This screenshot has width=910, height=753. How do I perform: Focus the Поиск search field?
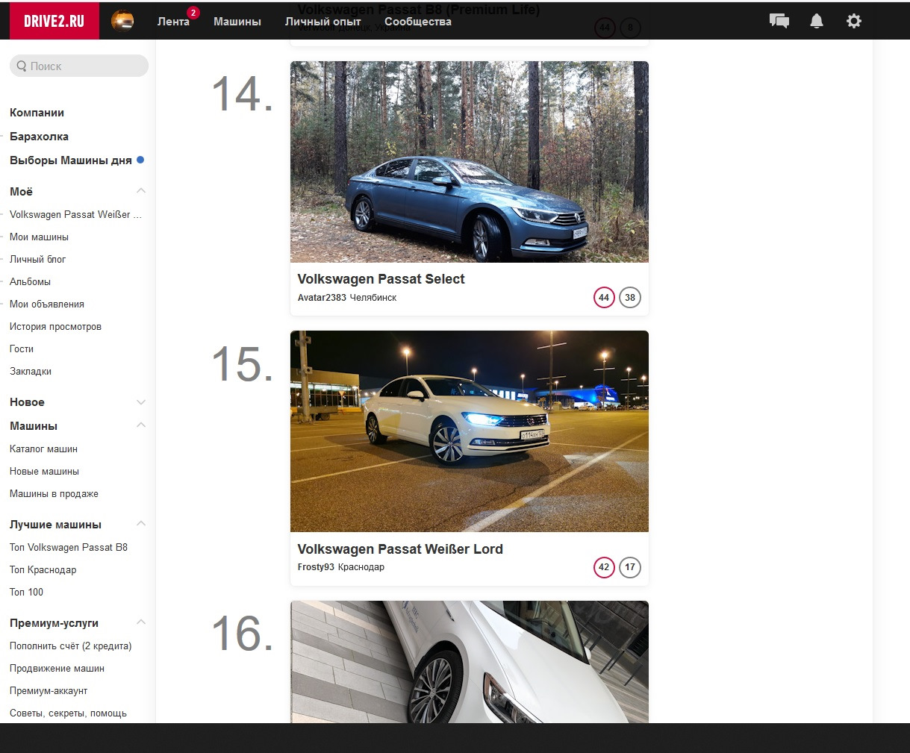pyautogui.click(x=79, y=66)
